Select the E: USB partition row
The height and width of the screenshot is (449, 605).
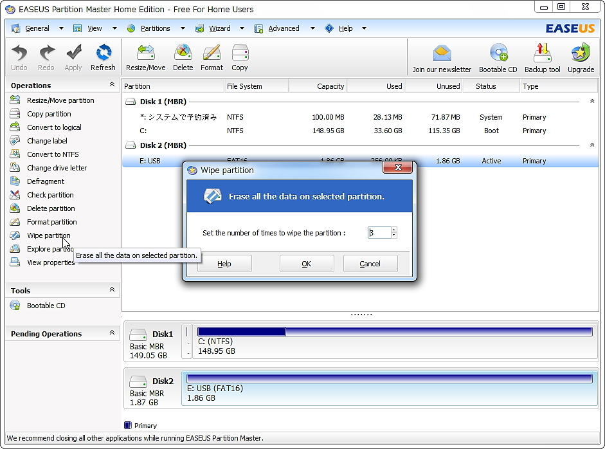point(361,161)
